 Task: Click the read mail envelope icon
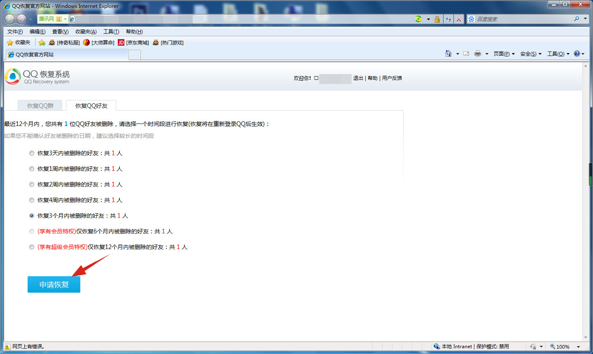(466, 54)
